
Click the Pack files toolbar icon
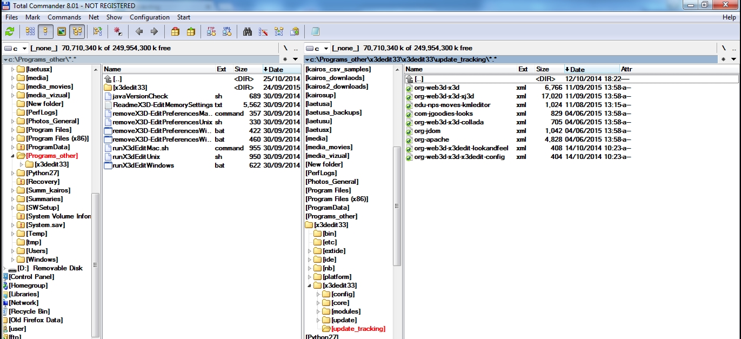tap(175, 31)
